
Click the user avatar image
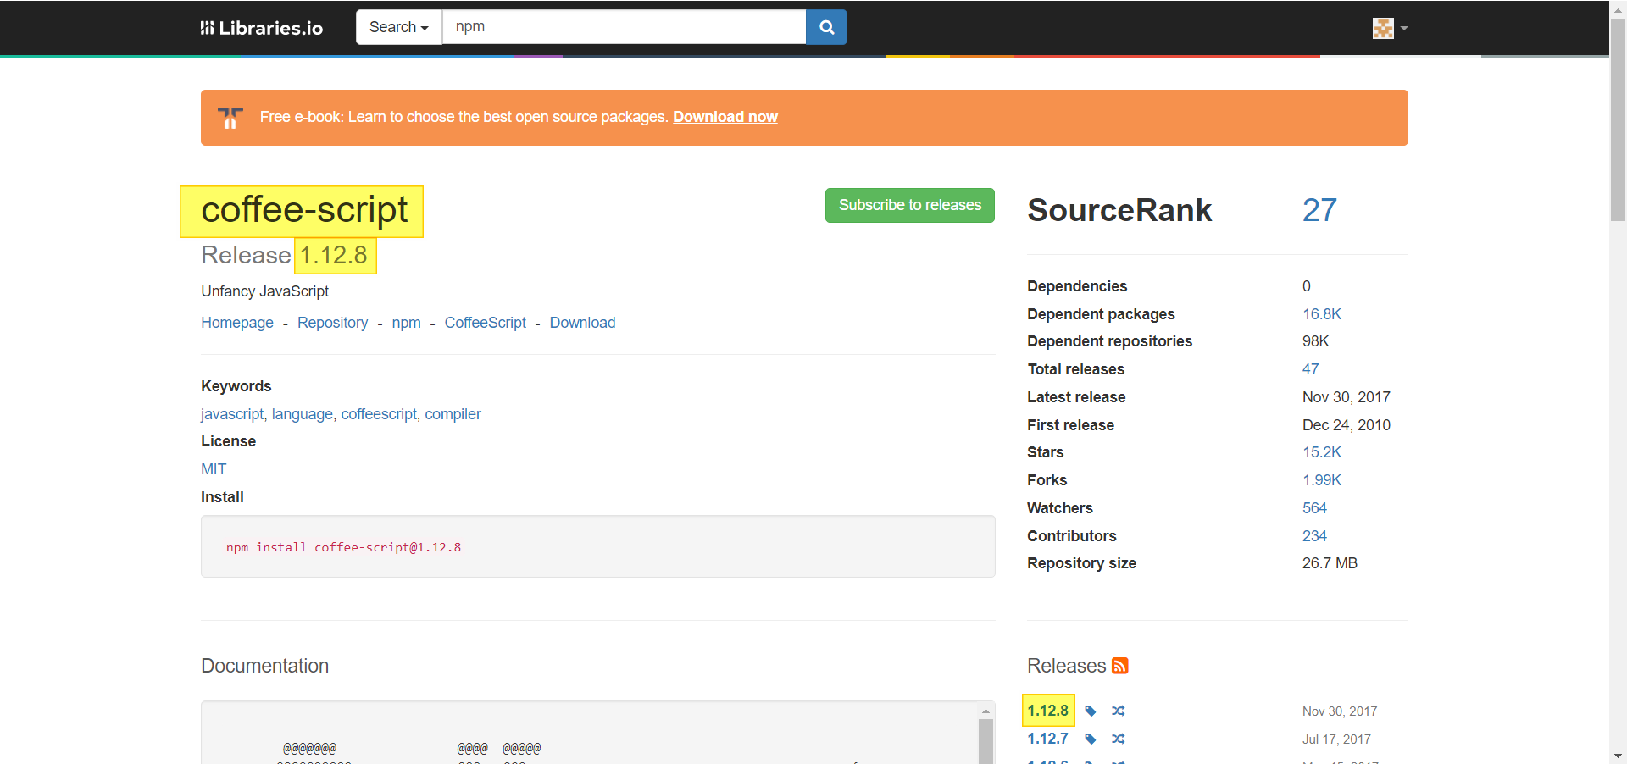[x=1383, y=27]
